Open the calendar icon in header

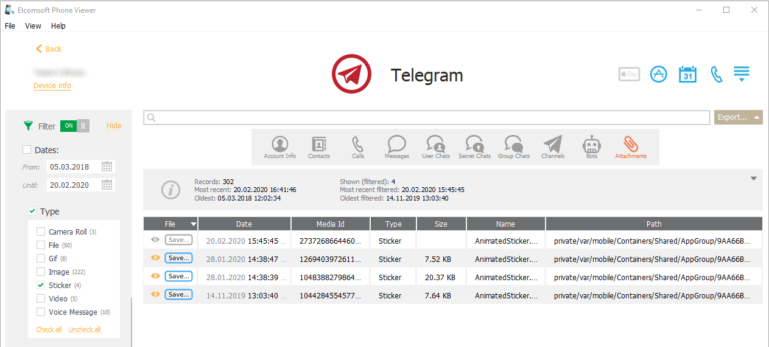(687, 74)
